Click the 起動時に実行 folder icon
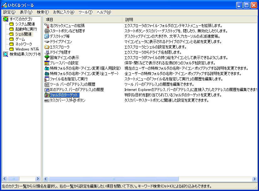259x191 pixels. point(11,29)
